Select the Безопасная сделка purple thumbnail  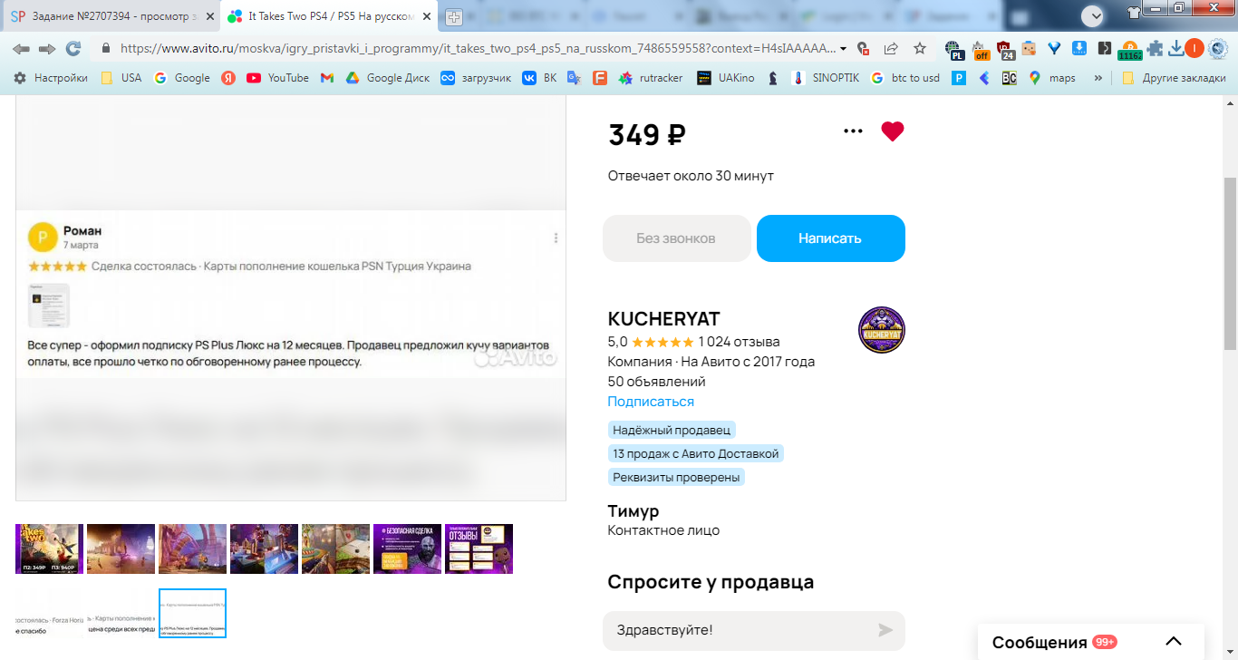pyautogui.click(x=407, y=548)
